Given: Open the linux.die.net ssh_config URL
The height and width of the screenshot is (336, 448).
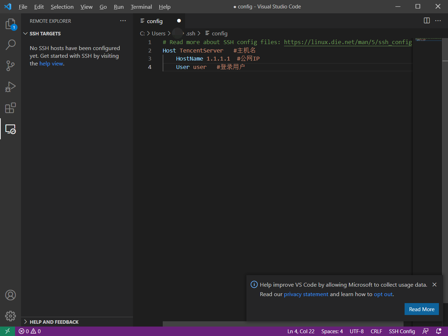Looking at the screenshot, I should click(348, 42).
